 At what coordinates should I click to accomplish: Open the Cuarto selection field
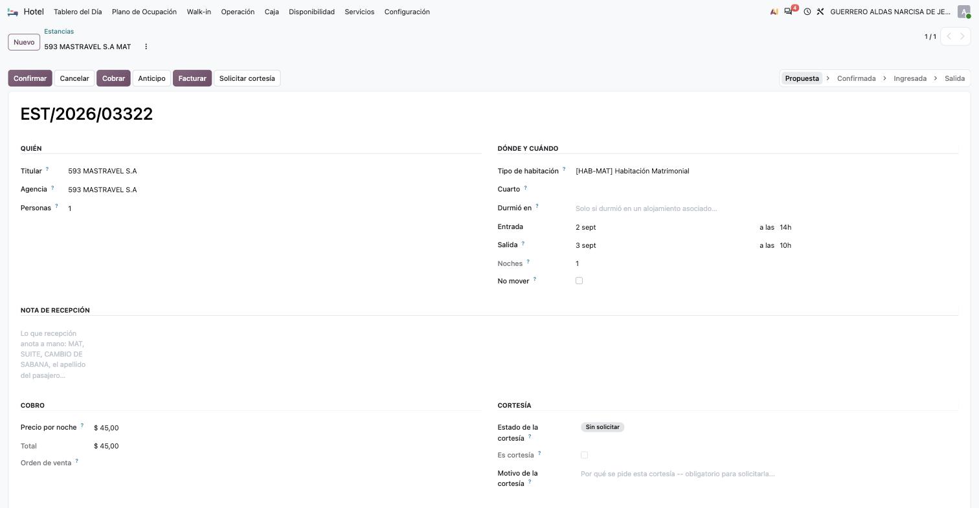click(767, 190)
